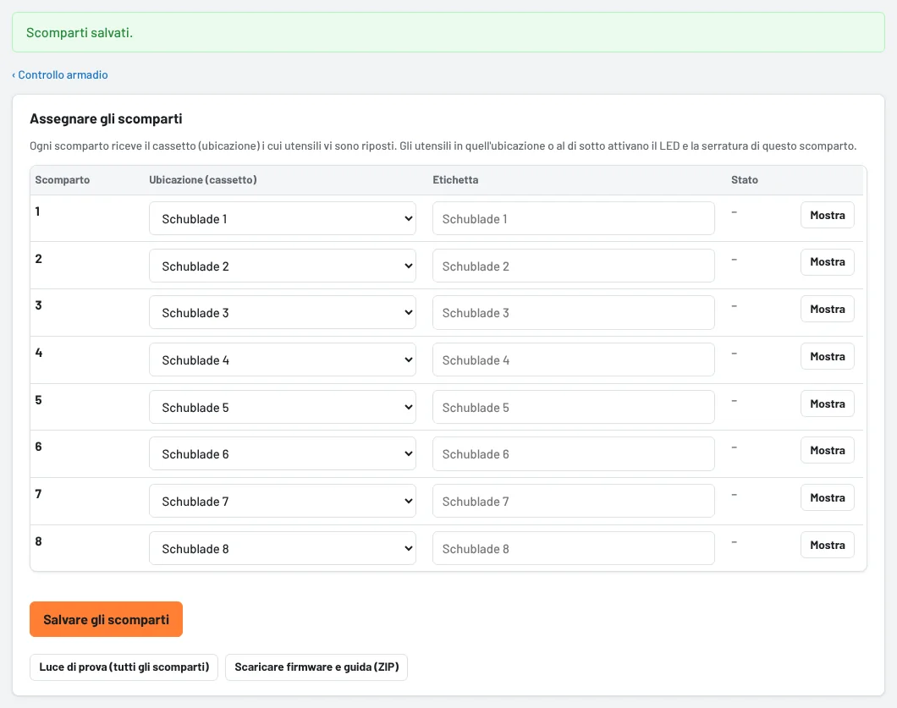Focus the Etichetta field for scomparto 6
Viewport: 897px width, 708px height.
pyautogui.click(x=573, y=454)
